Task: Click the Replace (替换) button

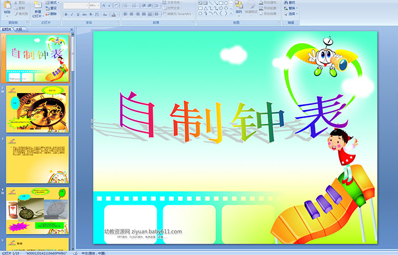Action: point(292,8)
